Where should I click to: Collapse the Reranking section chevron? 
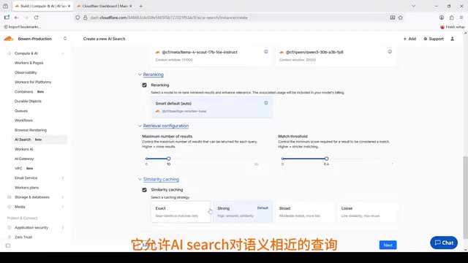140,75
